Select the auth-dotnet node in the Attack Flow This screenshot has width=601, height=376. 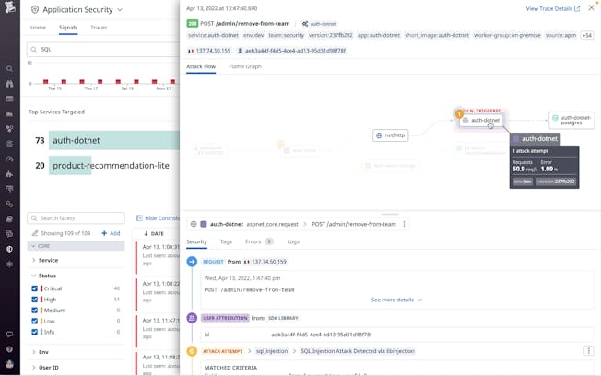coord(481,121)
